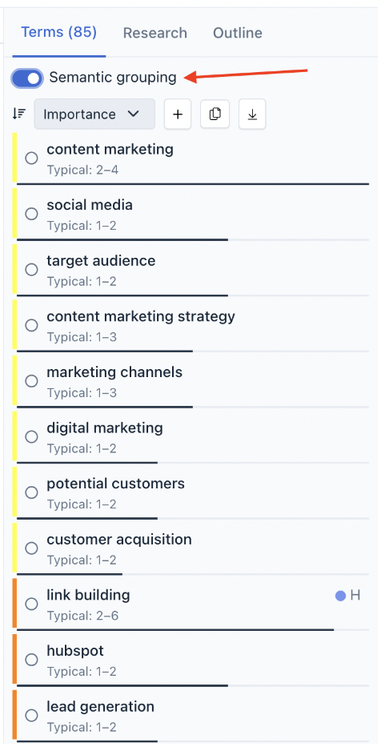Click the orange group marker beside lead generation

[x=14, y=714]
